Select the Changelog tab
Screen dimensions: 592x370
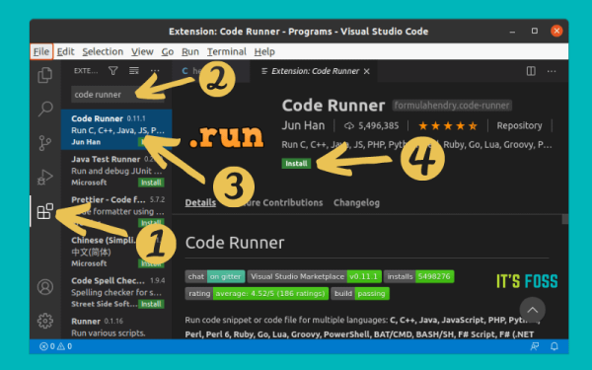pos(356,202)
